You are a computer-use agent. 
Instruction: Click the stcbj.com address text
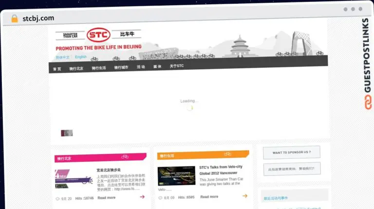38,19
